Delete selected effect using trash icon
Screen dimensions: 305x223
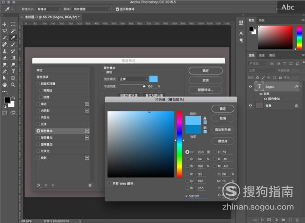click(90, 186)
